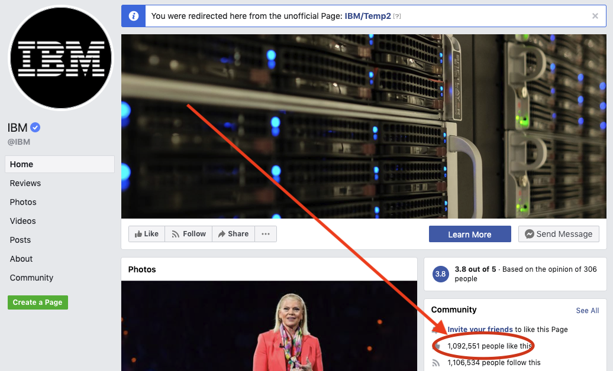This screenshot has width=613, height=371.
Task: Click the [?] help link in banner
Action: pyautogui.click(x=397, y=17)
